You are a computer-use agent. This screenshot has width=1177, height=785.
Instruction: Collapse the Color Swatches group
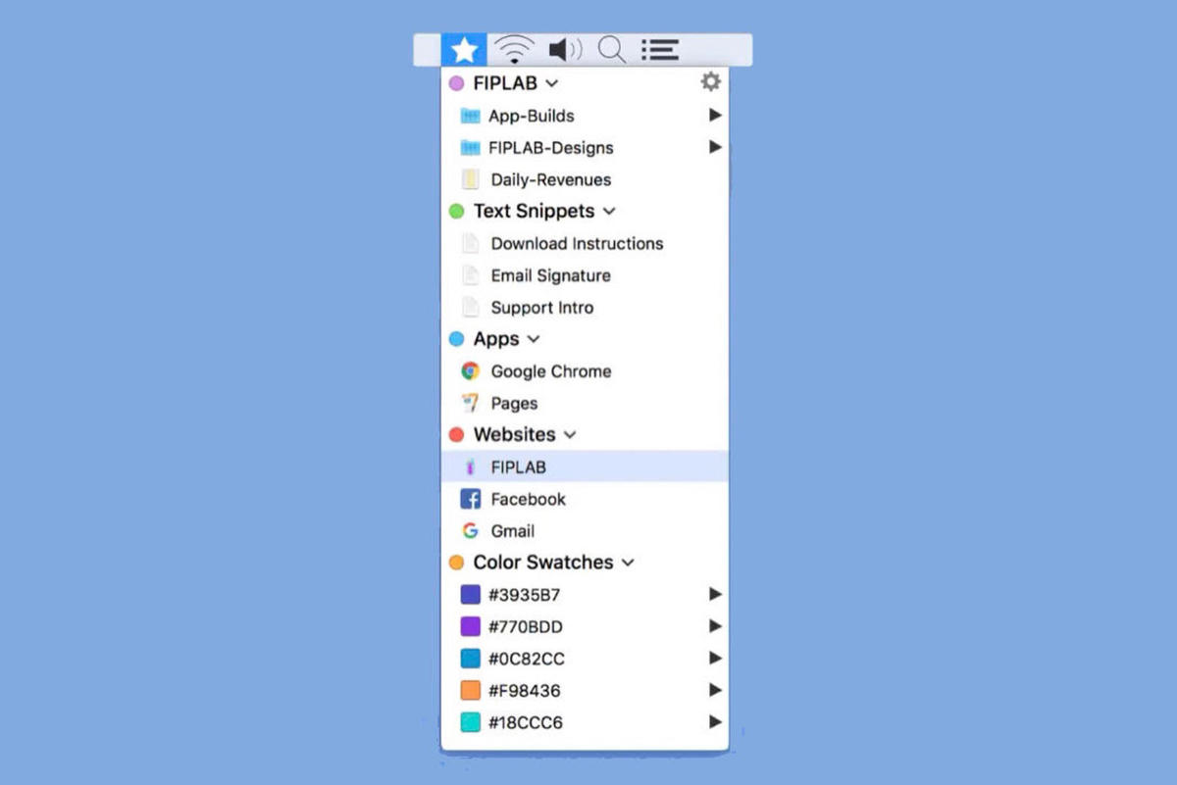click(628, 564)
